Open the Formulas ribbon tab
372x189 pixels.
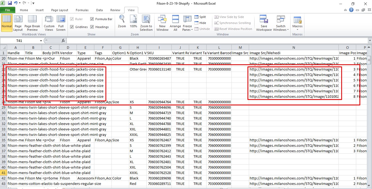82,10
